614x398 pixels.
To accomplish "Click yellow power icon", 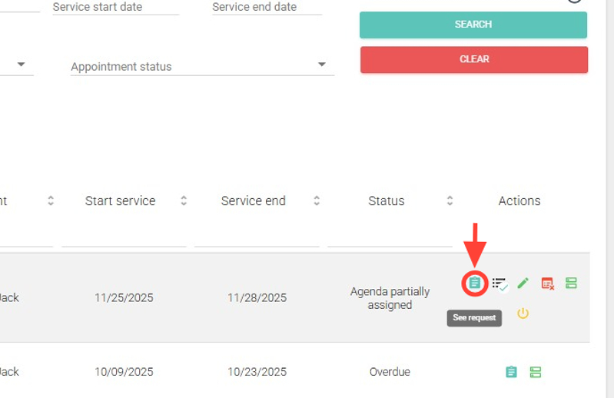I will pos(523,313).
